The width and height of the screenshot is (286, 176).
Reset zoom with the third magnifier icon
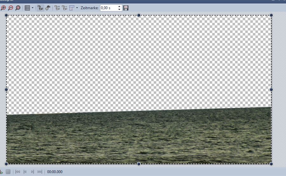coord(18,8)
